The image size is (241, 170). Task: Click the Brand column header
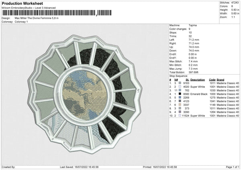221,79
